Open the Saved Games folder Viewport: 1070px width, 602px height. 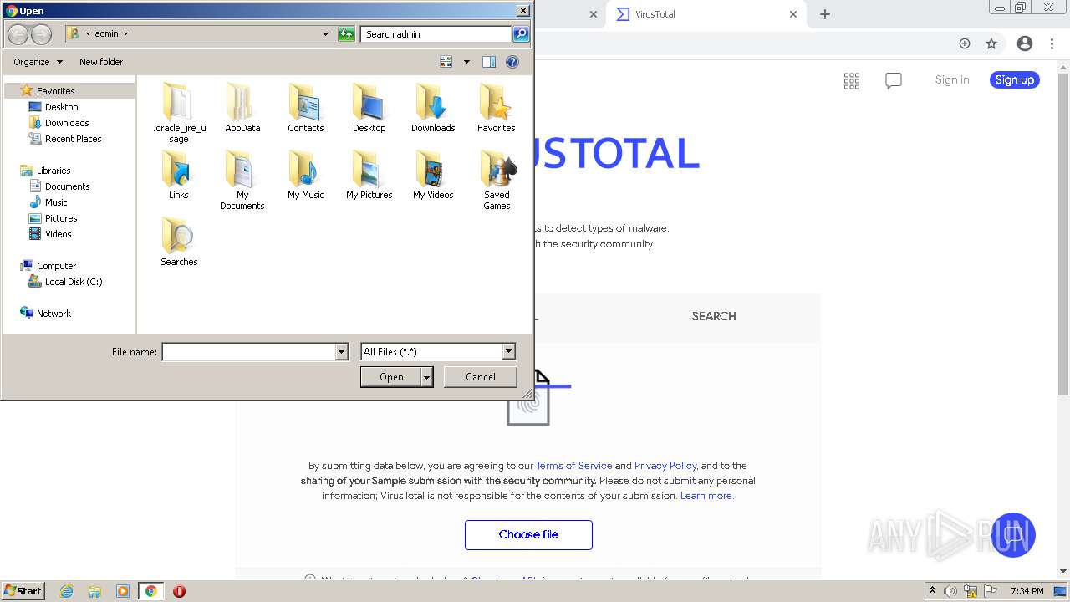click(x=496, y=179)
